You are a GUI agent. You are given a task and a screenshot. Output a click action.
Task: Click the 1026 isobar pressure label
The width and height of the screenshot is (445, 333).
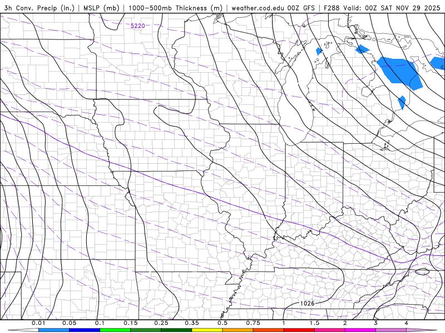pyautogui.click(x=307, y=304)
